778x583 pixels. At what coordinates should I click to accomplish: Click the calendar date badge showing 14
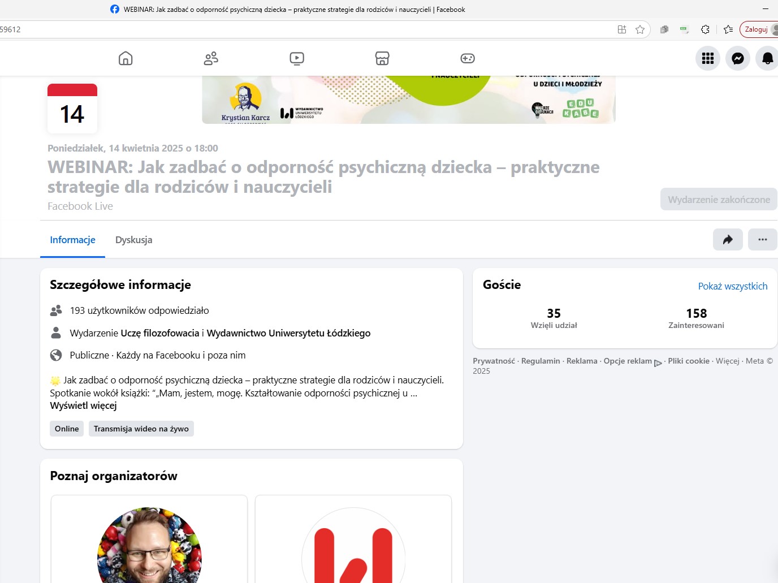coord(72,109)
